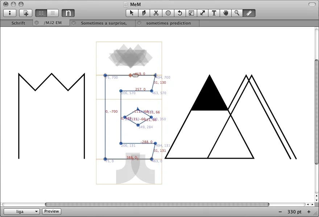
Task: Choose the Pen draw tool
Action: tap(144, 13)
